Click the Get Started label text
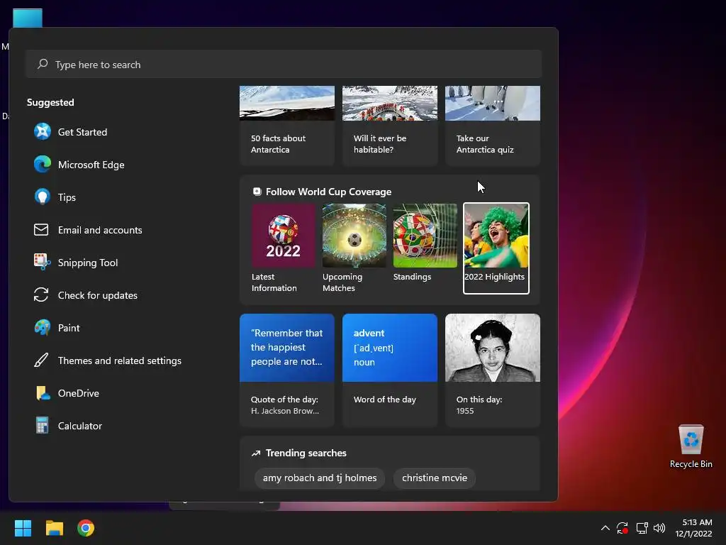 (x=82, y=132)
